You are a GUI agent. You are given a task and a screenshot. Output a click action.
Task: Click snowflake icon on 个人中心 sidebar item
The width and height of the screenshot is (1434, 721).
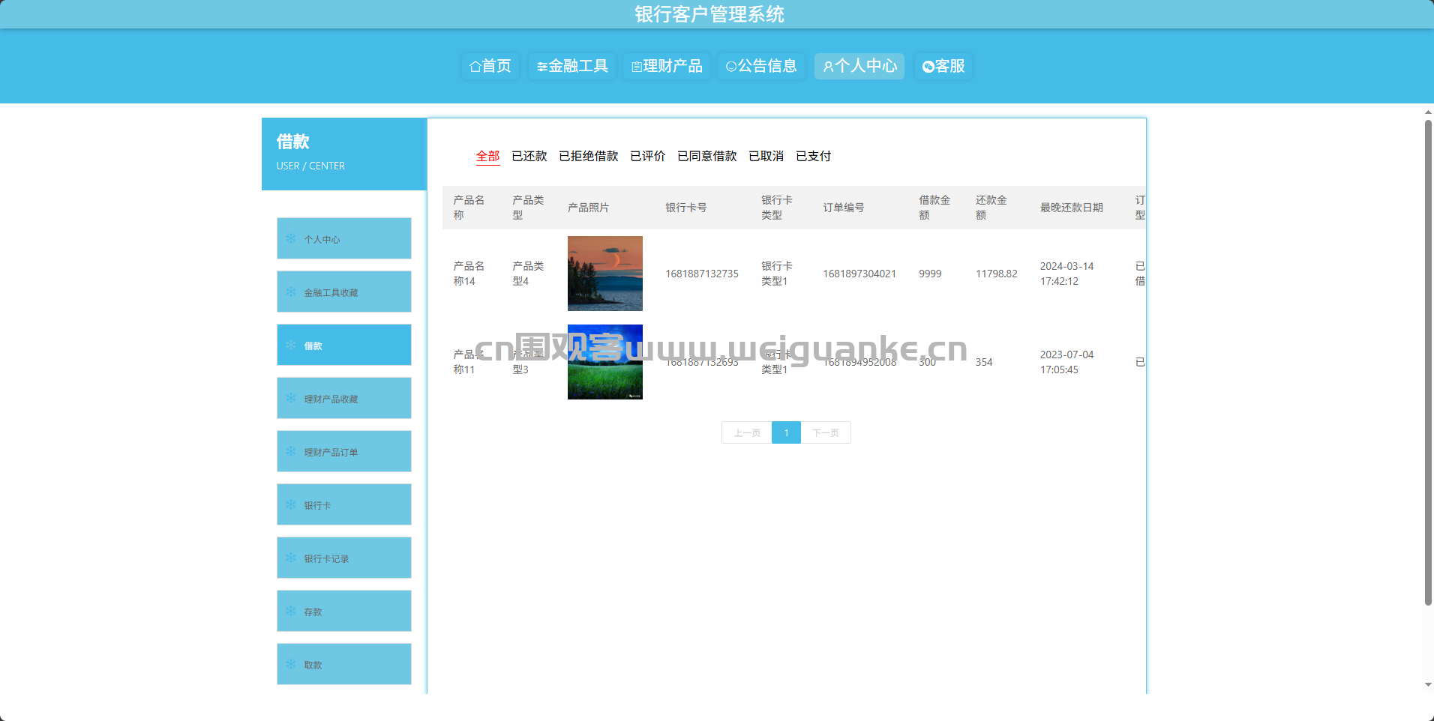[291, 238]
